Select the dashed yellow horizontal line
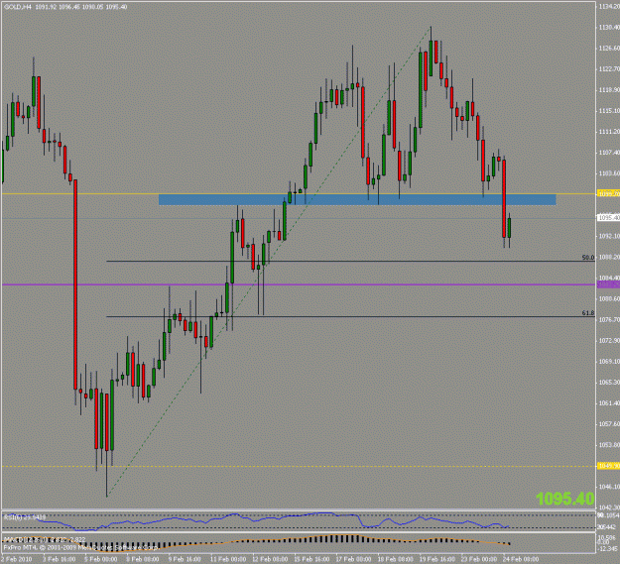 point(299,467)
